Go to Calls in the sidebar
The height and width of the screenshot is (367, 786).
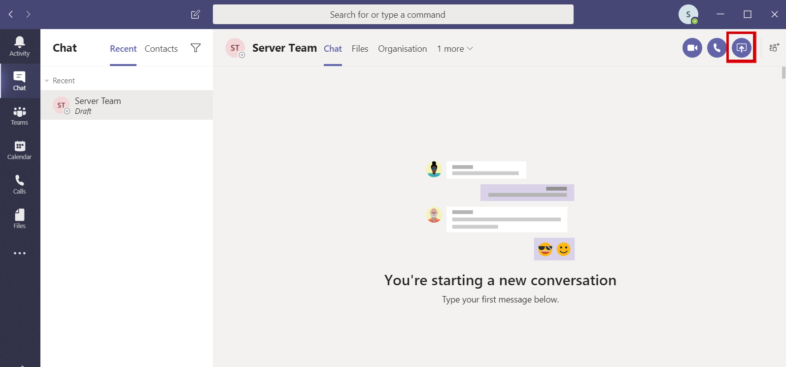pos(20,184)
